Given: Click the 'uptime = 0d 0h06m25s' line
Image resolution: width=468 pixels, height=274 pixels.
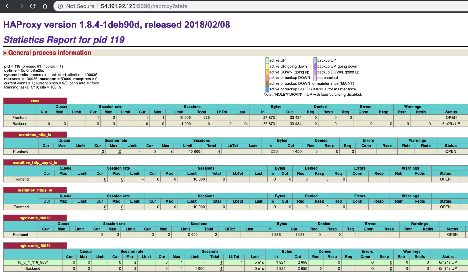Looking at the screenshot, I should [x=24, y=71].
